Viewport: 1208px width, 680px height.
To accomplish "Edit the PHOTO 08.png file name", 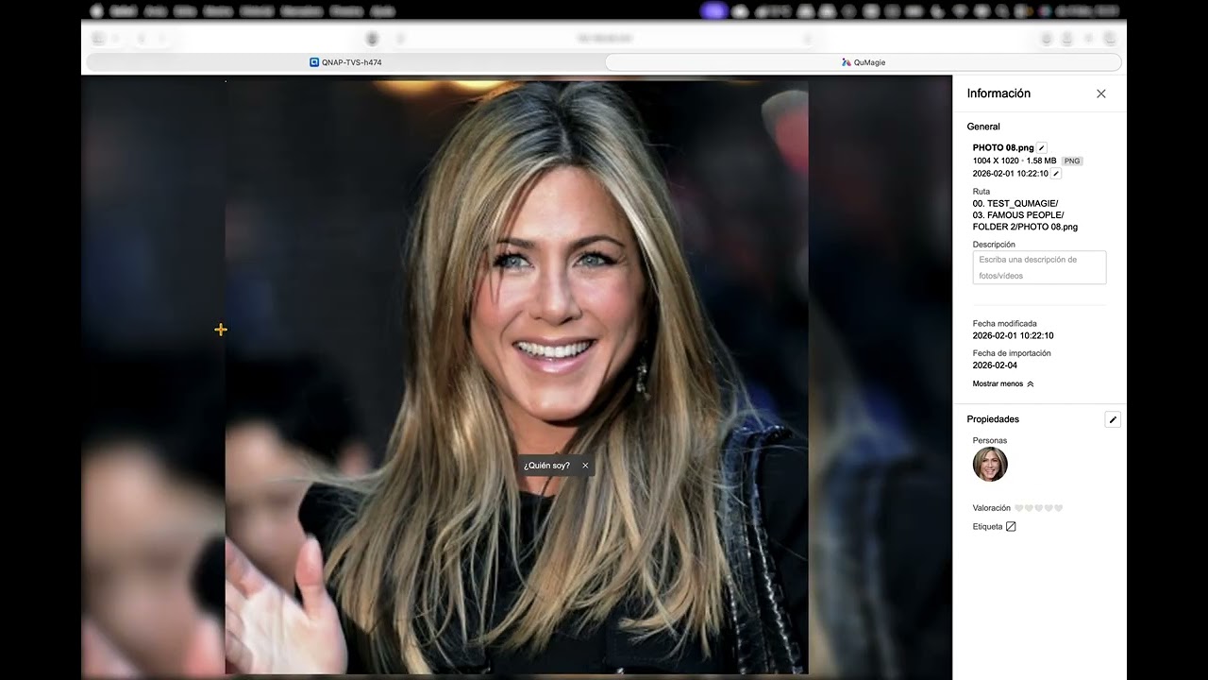I will 1042,147.
